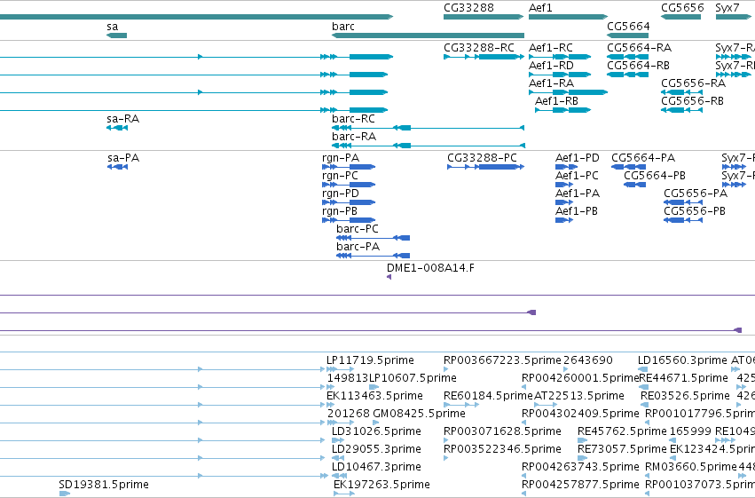Screen dimensions: 755x498
Task: Click the RP003522346.5prime EST label
Action: point(502,449)
